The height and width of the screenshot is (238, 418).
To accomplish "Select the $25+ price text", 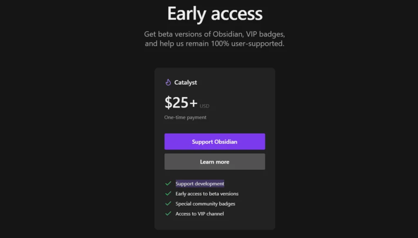I will [180, 103].
